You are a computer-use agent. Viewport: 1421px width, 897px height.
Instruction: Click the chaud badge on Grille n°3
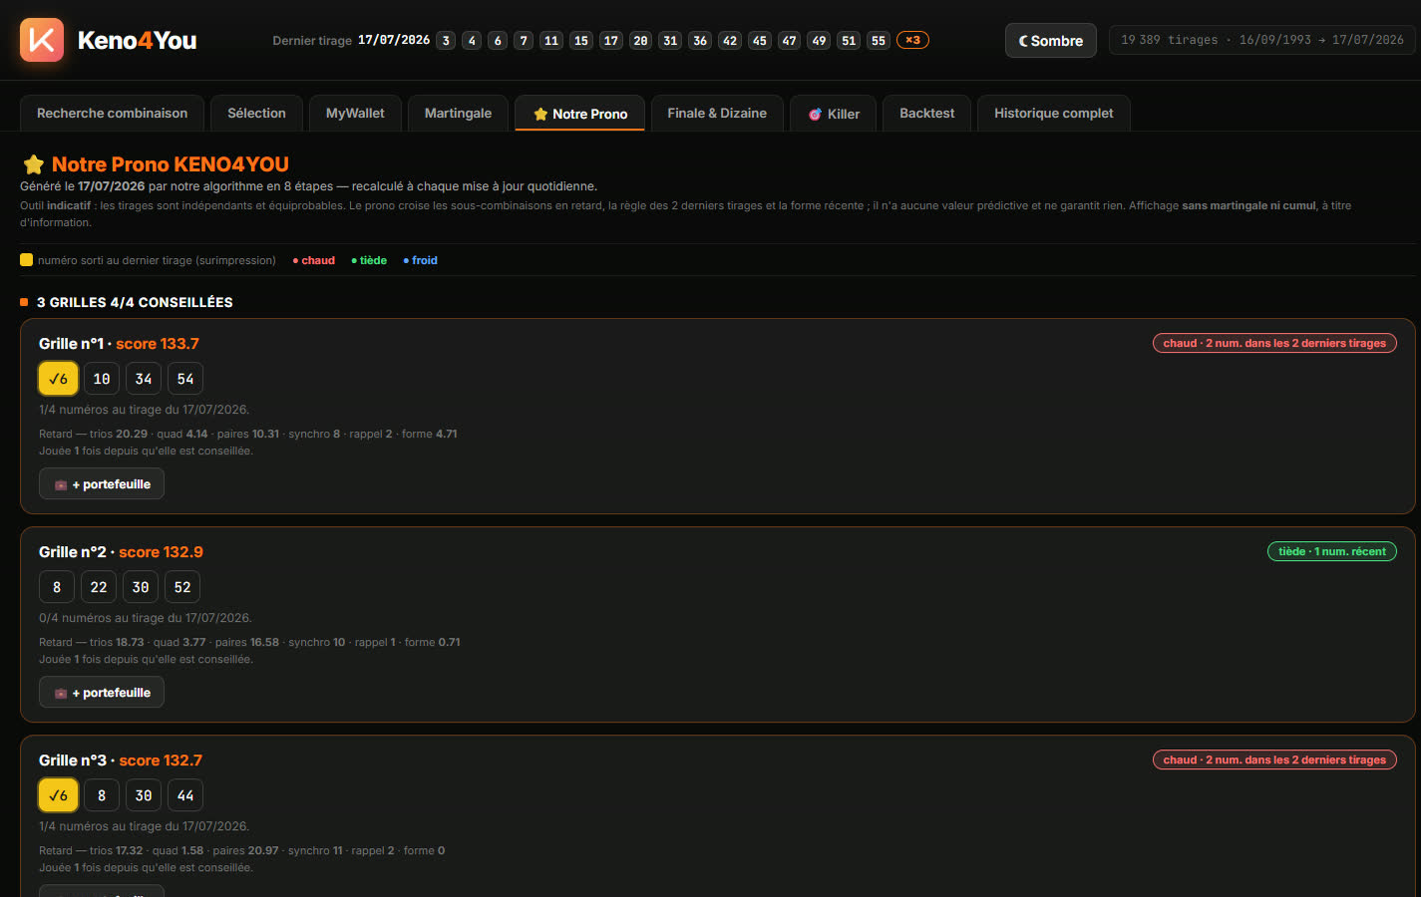click(1274, 759)
